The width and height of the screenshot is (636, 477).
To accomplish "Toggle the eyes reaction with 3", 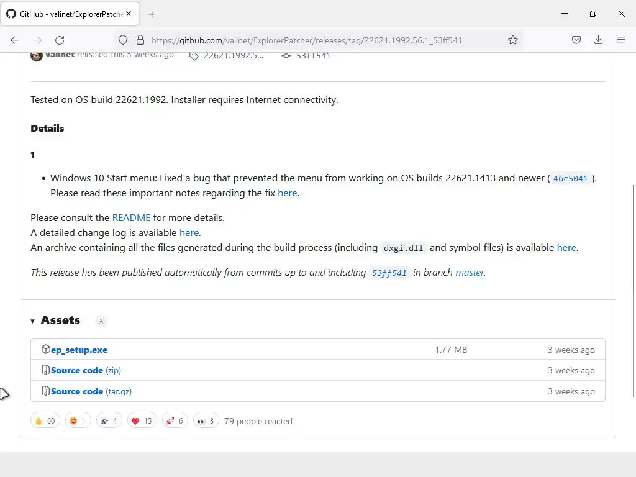I will [x=206, y=421].
